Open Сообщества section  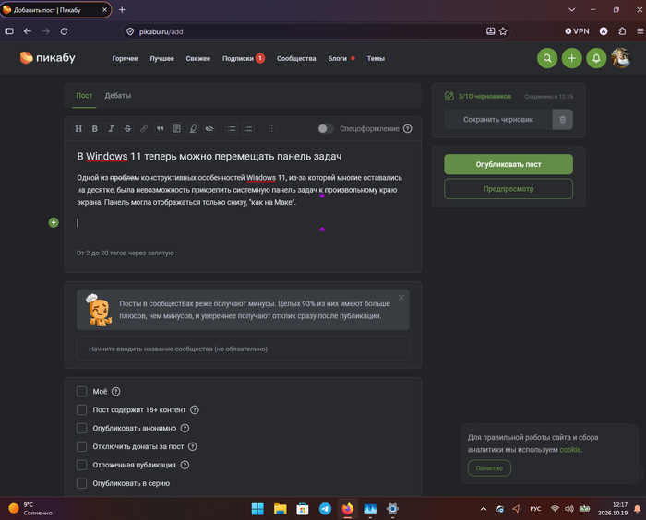click(x=296, y=58)
